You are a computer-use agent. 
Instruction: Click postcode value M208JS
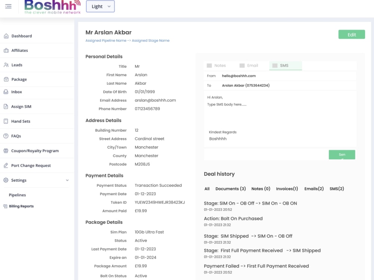click(142, 164)
